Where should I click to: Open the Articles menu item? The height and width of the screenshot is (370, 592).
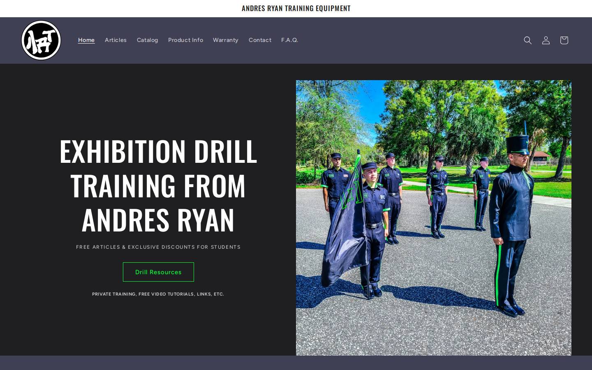point(116,40)
